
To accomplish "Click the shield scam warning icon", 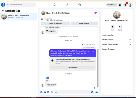I will 52,60.
